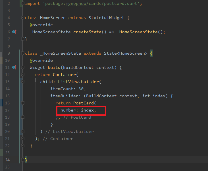Screen dimensions: 208x171
Task: Click the override gutter icon on line 11
Action: [x=14, y=67]
